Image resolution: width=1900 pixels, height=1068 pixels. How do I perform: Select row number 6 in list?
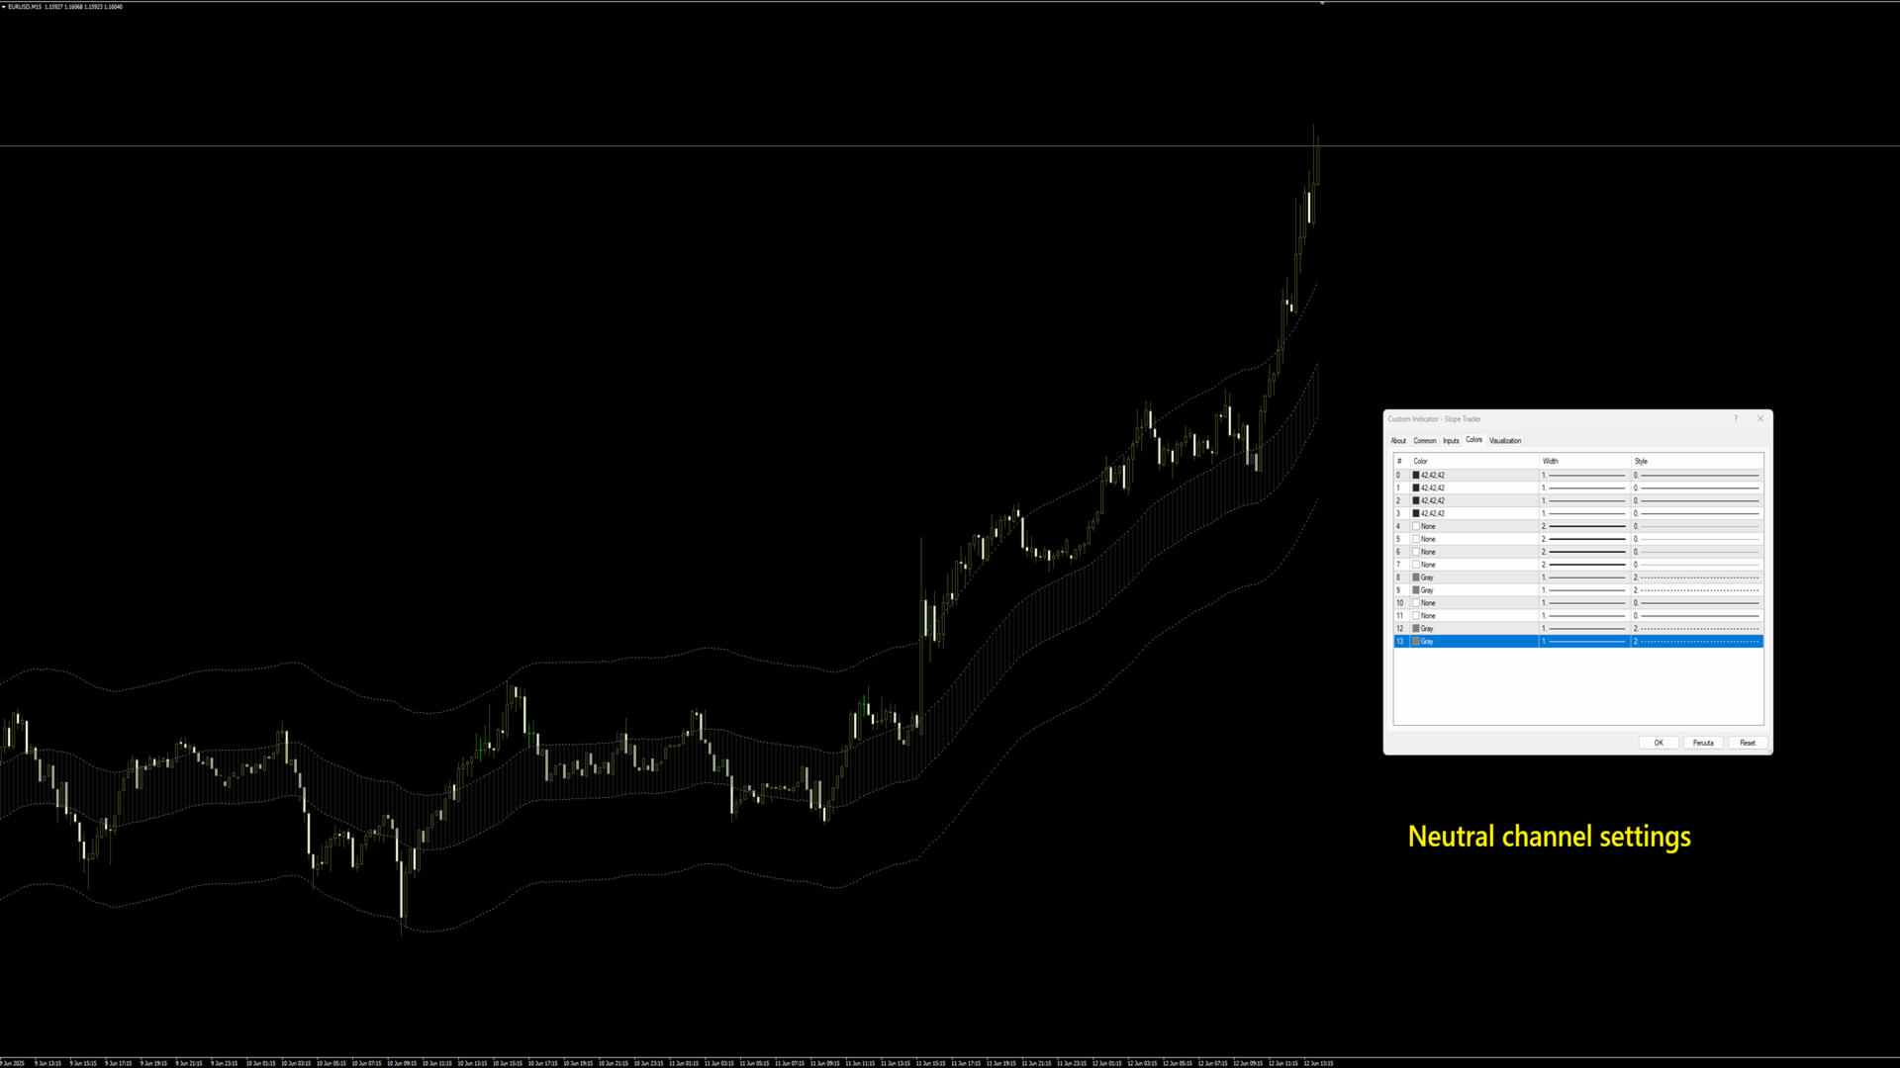1398,553
